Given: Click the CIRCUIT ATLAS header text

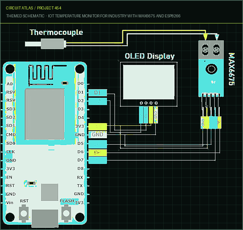Looking at the screenshot, I should point(19,8).
